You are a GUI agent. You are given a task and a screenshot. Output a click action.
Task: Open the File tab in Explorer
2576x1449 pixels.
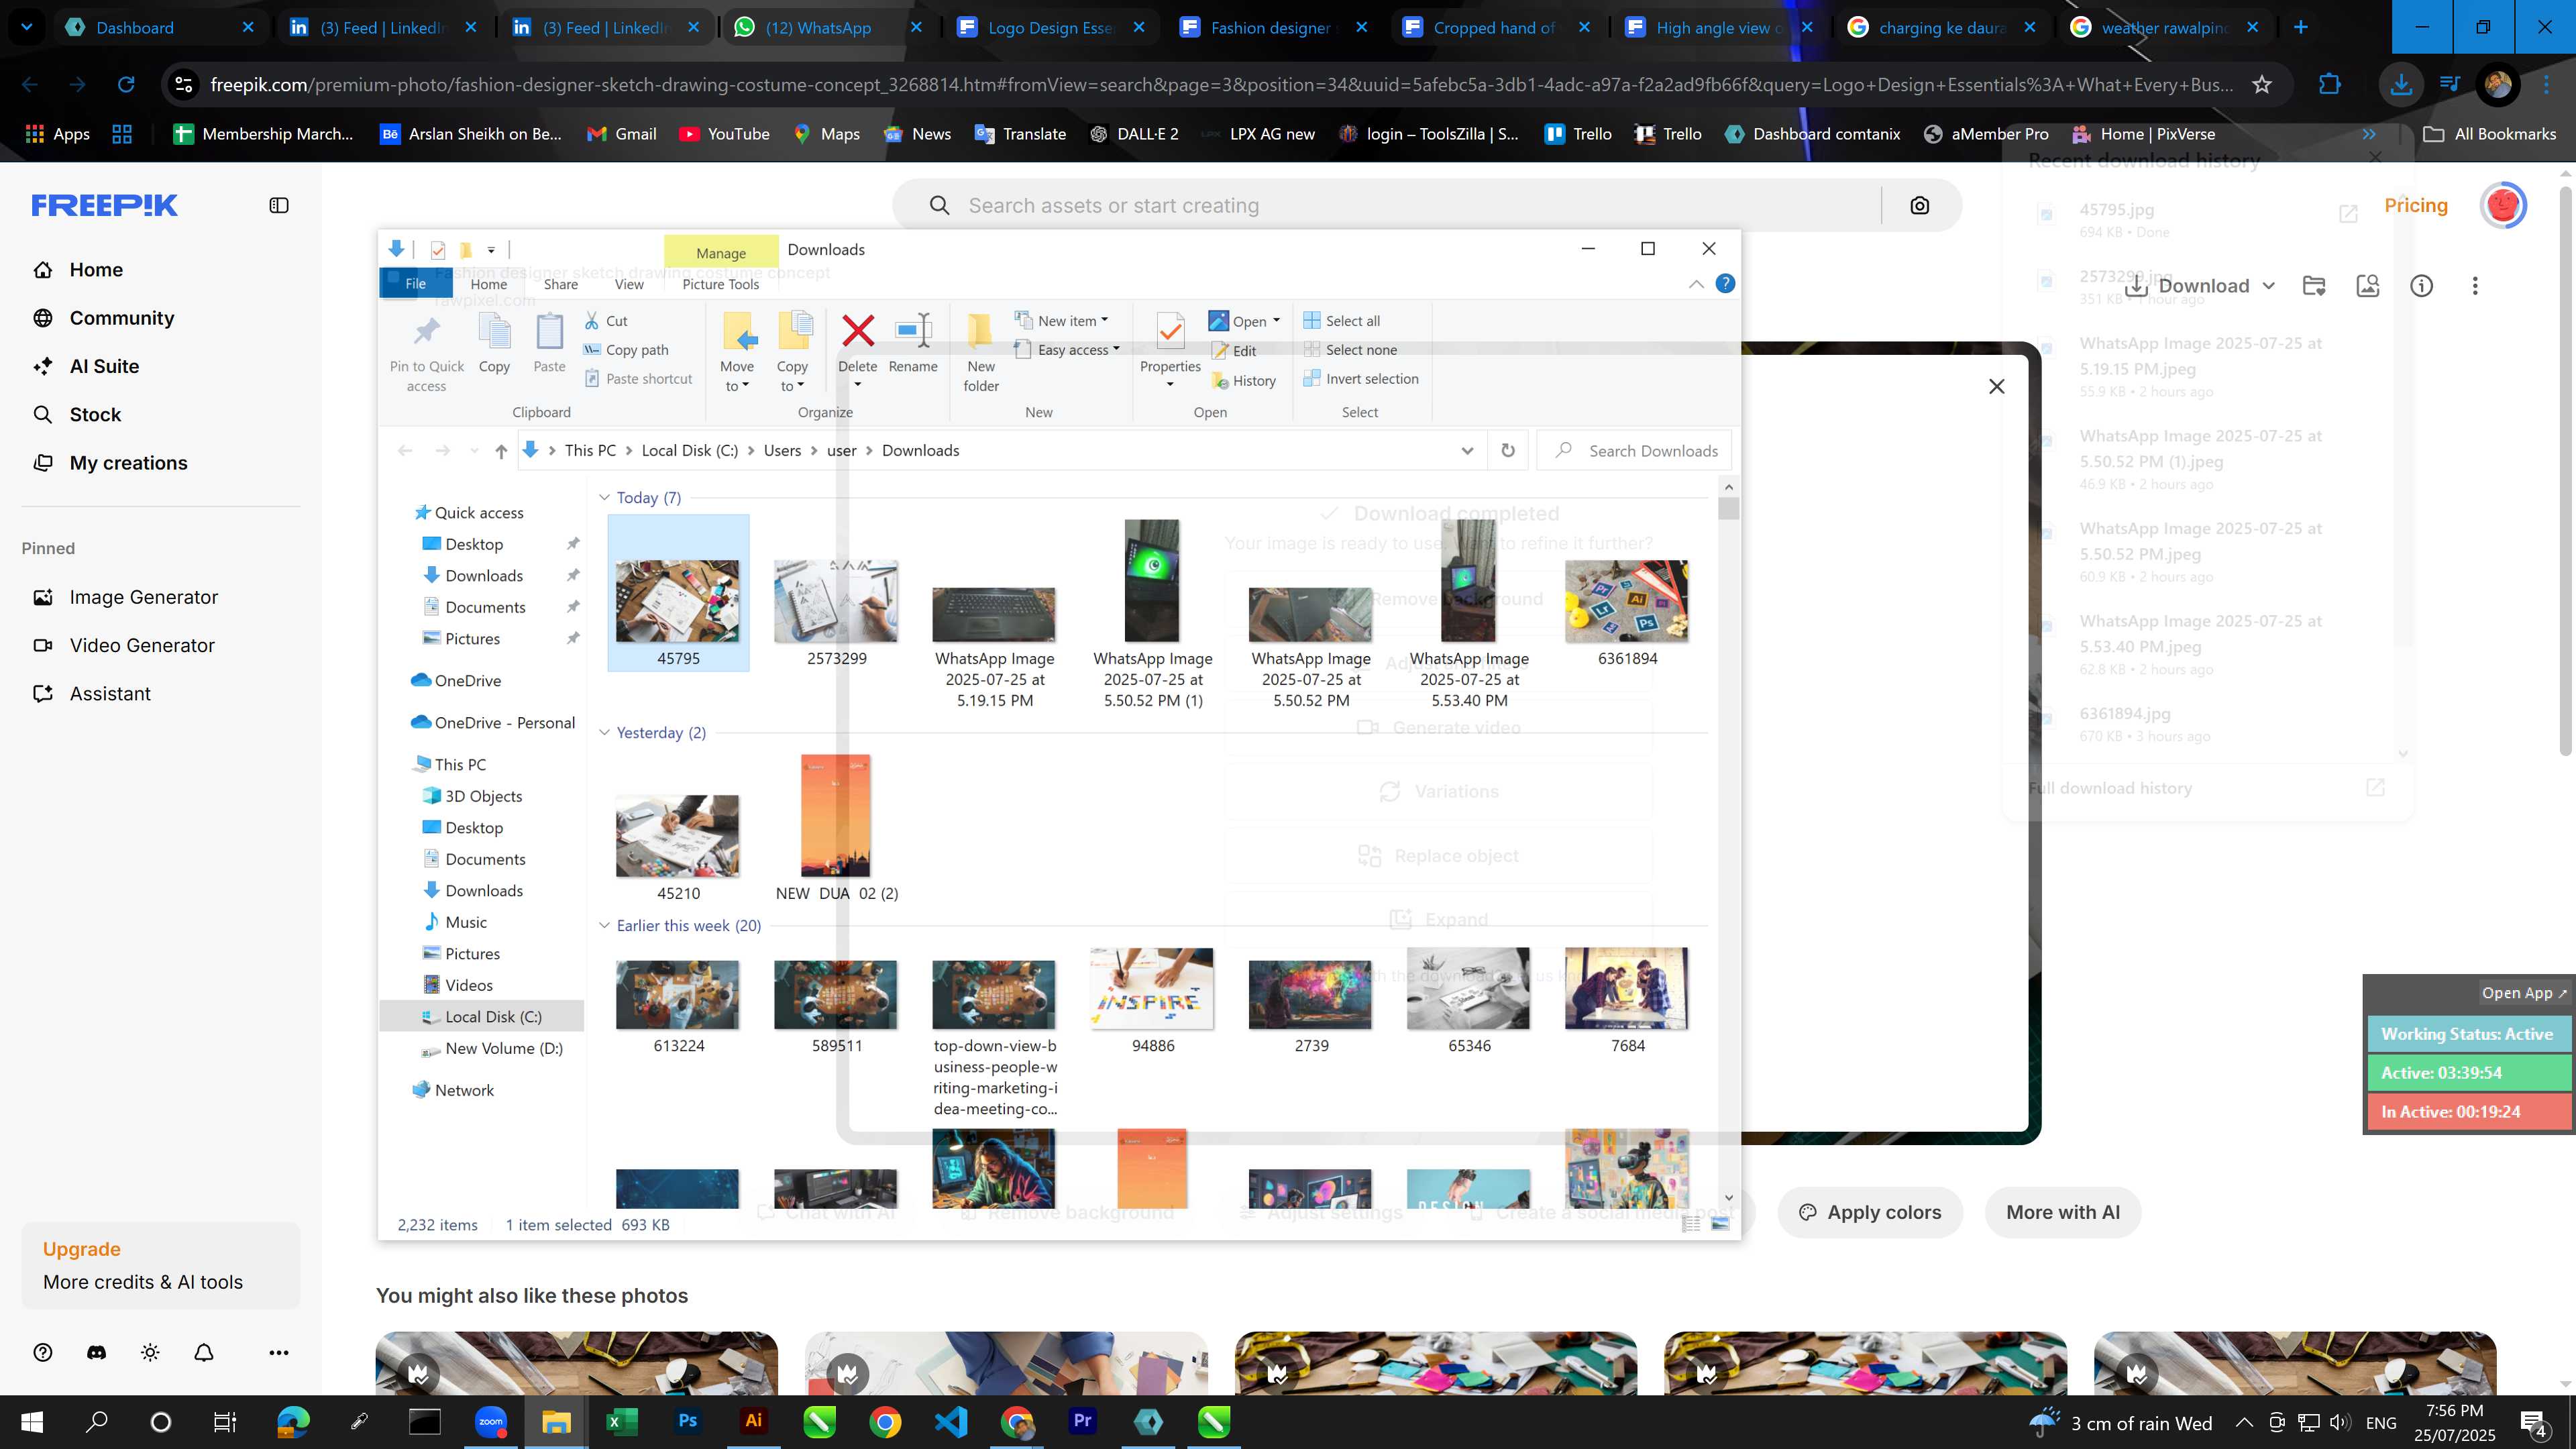415,284
